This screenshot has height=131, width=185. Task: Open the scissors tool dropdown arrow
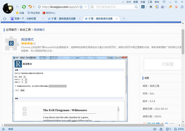166,7
